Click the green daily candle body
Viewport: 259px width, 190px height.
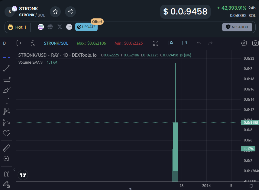[175, 147]
